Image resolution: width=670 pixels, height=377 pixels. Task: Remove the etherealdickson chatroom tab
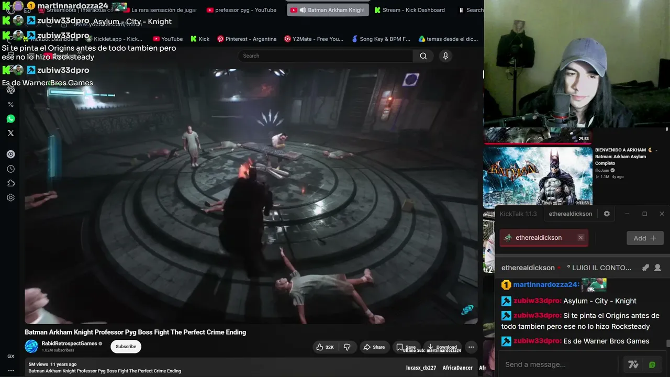click(580, 238)
